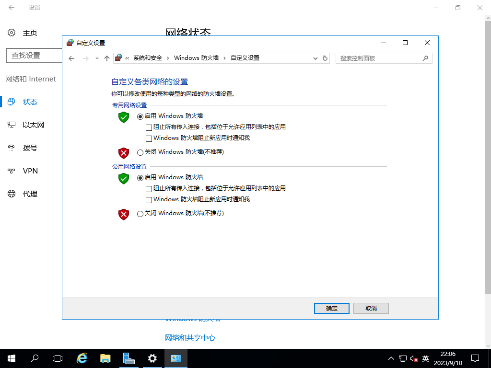The width and height of the screenshot is (491, 368).
Task: Open 拨号 settings page
Action: 31,148
